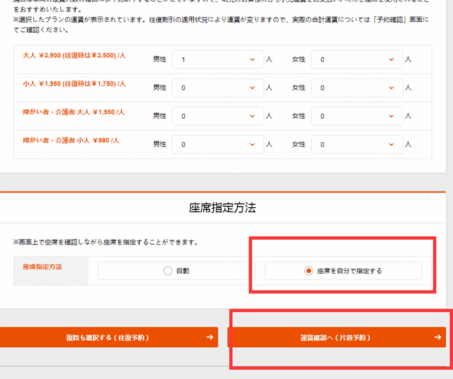Image resolution: width=453 pixels, height=379 pixels.
Task: Click chevron of adult male (大人 男性) dropdown
Action: pos(251,60)
